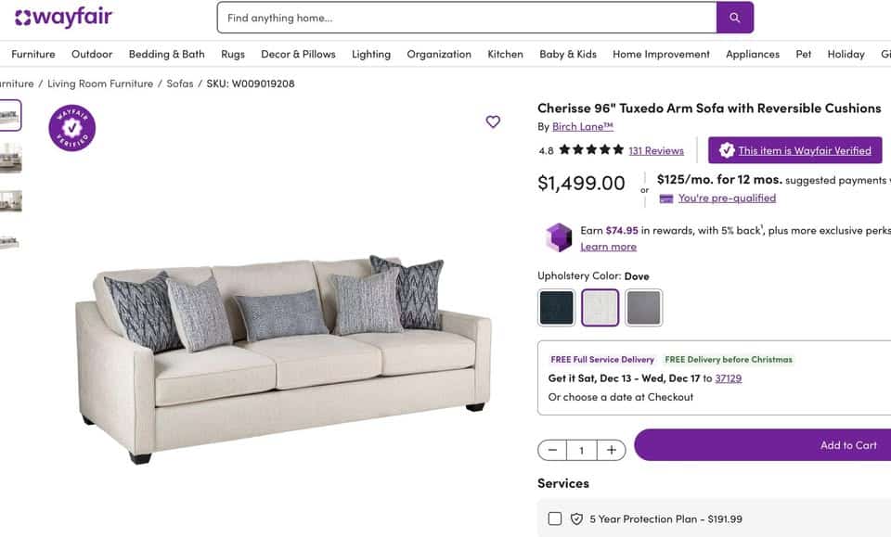Click the Birch Lane brand link
Viewport: 891px width, 537px height.
[583, 126]
